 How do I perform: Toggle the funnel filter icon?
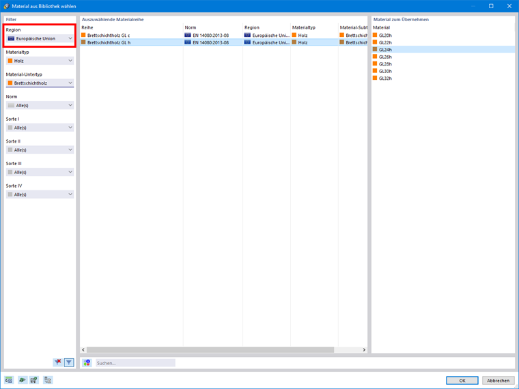pyautogui.click(x=69, y=362)
